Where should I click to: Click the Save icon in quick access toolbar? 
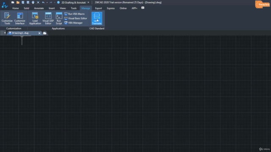pos(23,3)
